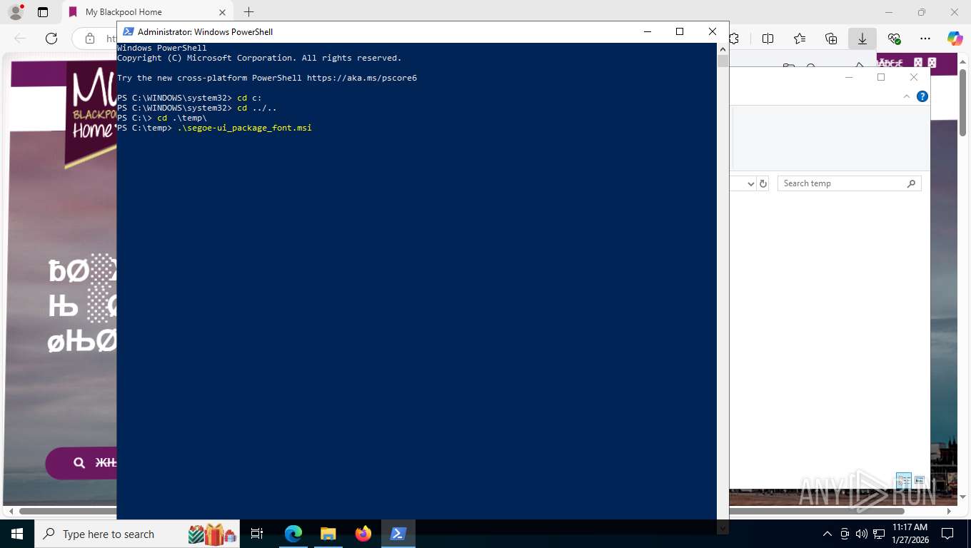Click the segoe-ui_package_font.msi command text

pos(244,128)
